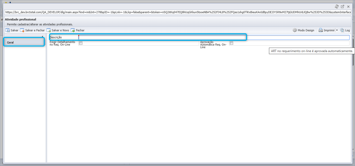Open dialog in new window icon
Viewport: 355px width, 166px height.
click(343, 6)
